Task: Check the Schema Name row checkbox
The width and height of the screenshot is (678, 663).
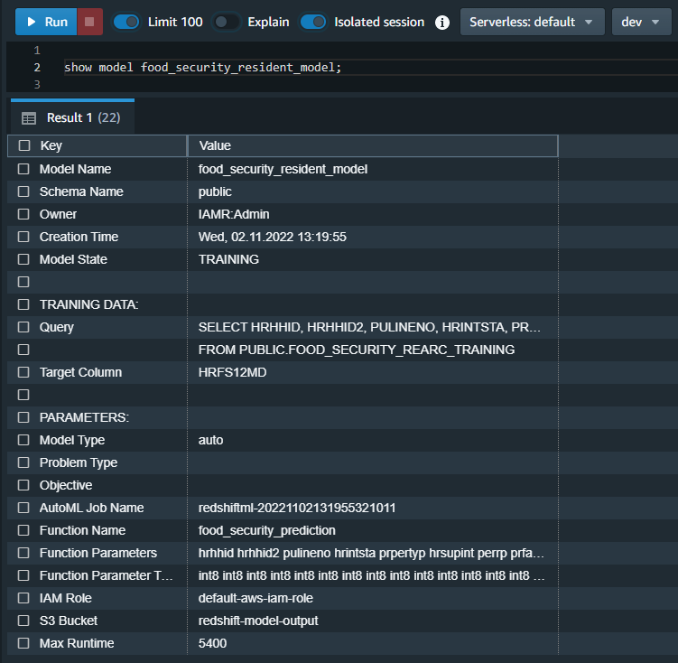Action: [x=23, y=191]
